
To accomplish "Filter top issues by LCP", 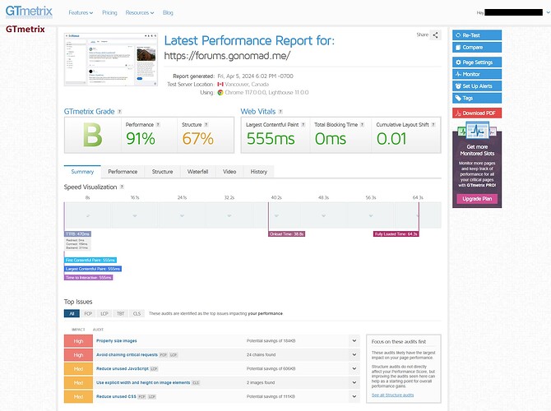I will (104, 313).
